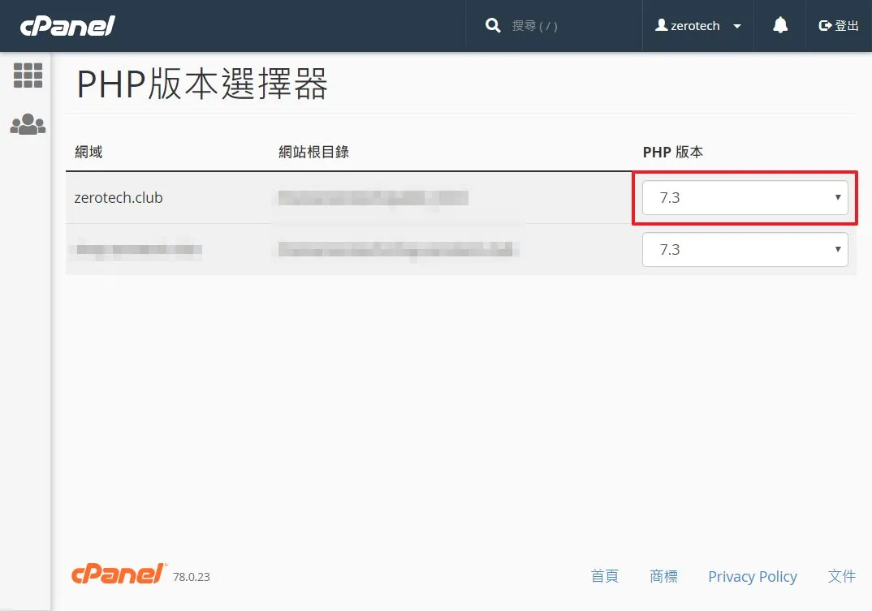Open notifications bell
The width and height of the screenshot is (872, 611).
click(780, 25)
